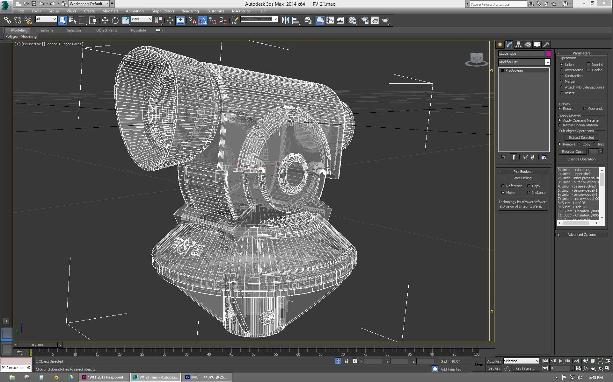Click the Start Picking button
The image size is (613, 382).
[522, 178]
